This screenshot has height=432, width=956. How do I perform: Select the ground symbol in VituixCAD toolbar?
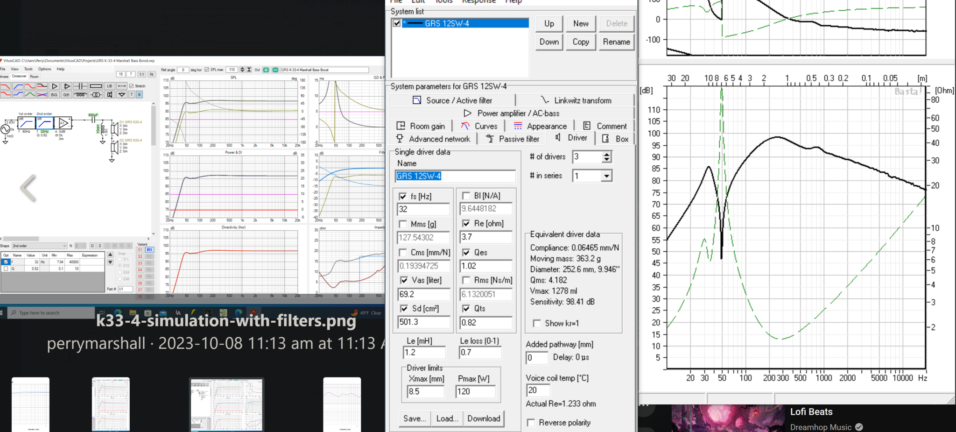pos(122,95)
